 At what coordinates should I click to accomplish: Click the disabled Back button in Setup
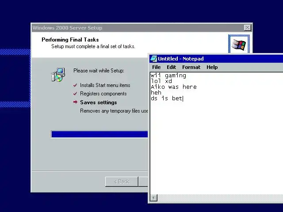point(122,182)
